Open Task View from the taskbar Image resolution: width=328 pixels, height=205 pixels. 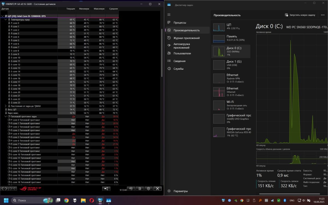(x=58, y=200)
